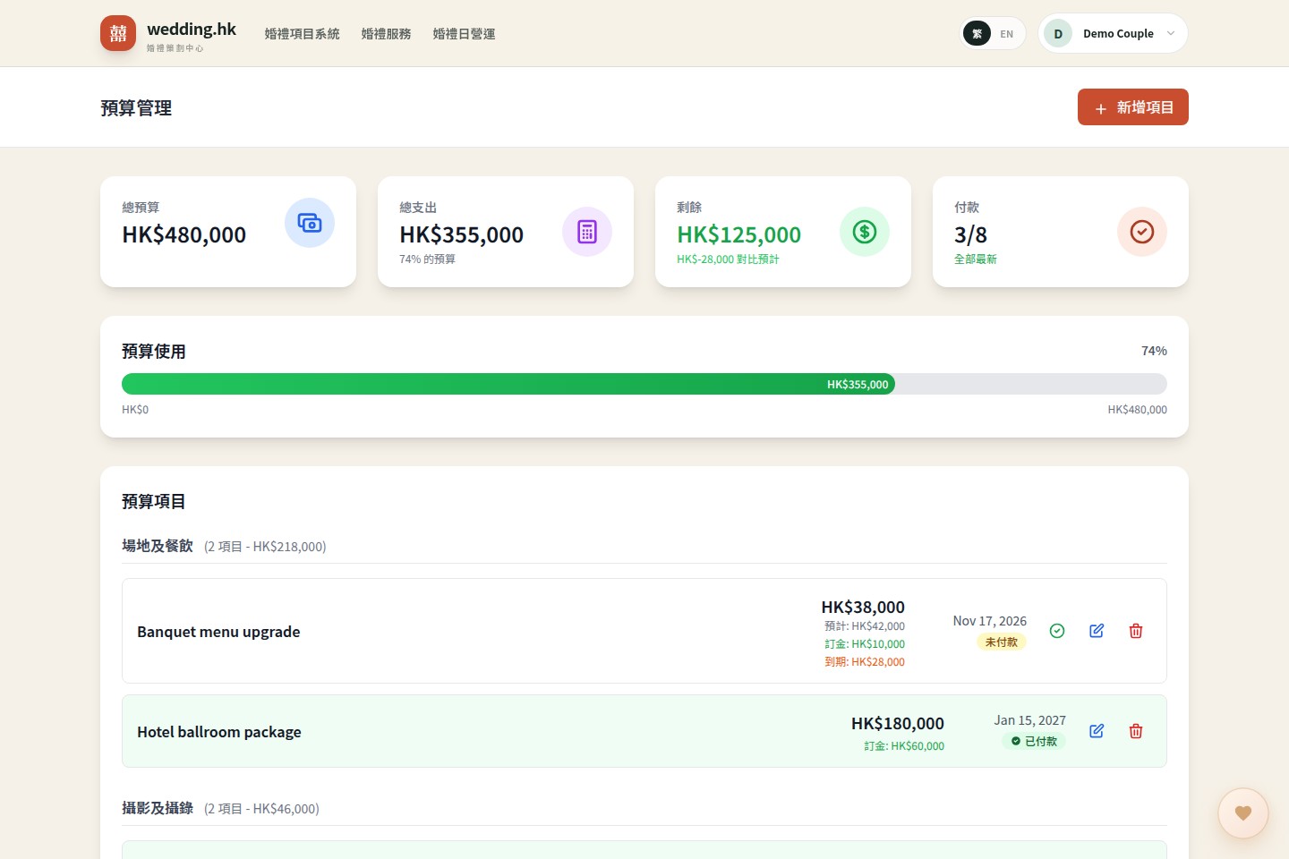The width and height of the screenshot is (1289, 859).
Task: Edit the Banquet menu upgrade item
Action: (1097, 631)
